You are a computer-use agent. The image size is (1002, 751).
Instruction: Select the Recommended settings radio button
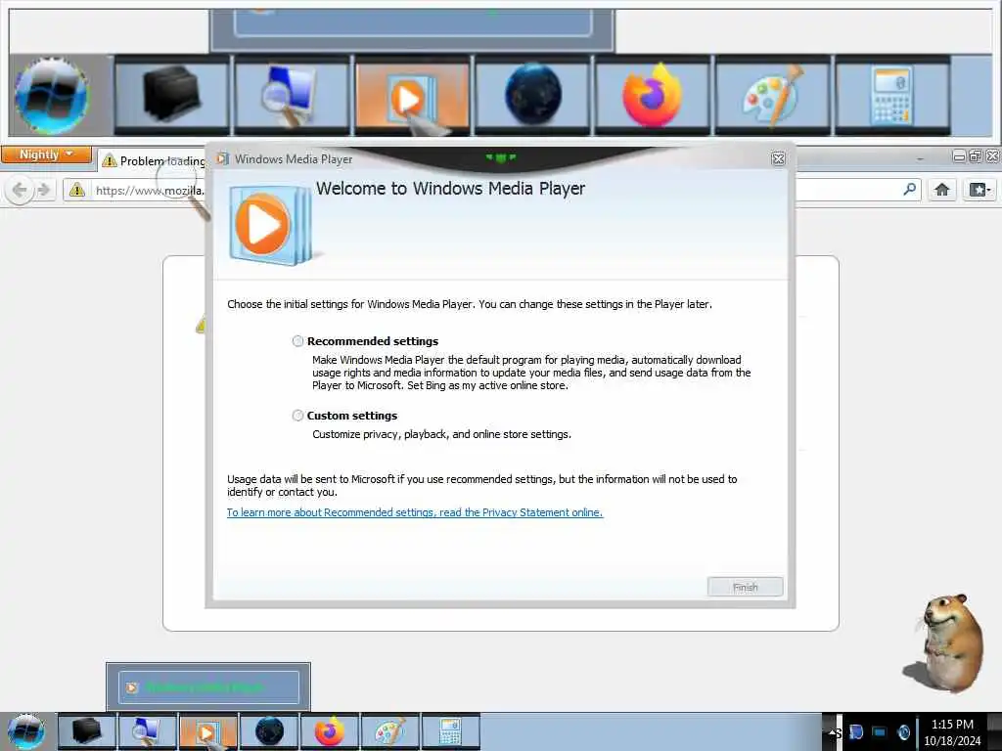297,341
